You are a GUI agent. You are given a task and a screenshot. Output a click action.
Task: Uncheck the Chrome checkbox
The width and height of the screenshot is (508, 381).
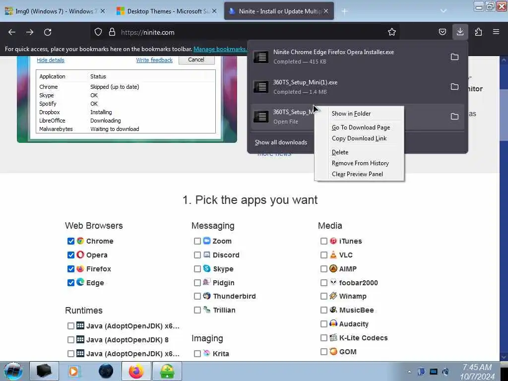click(x=71, y=241)
